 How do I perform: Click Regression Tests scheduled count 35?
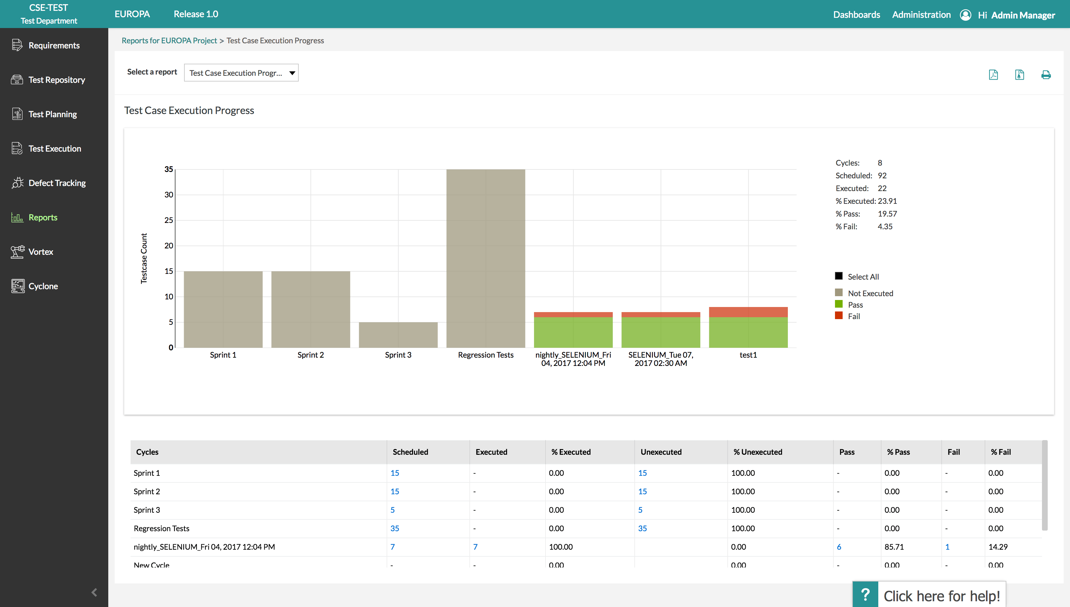click(394, 528)
